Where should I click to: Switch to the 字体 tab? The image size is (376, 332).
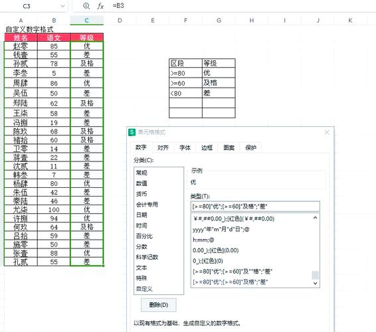click(185, 147)
